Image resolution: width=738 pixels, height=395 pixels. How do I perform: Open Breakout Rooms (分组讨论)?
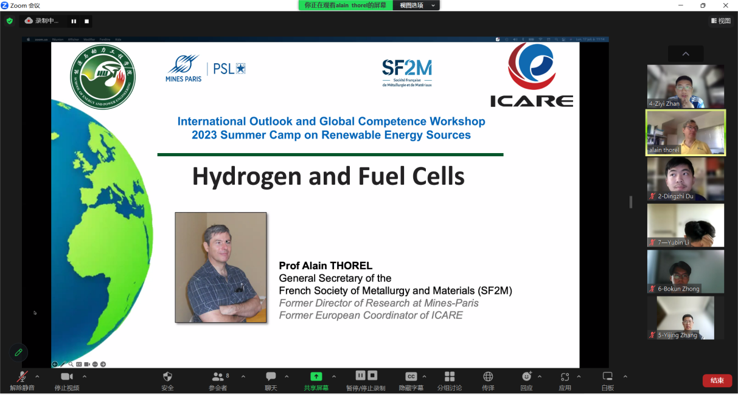tap(450, 377)
